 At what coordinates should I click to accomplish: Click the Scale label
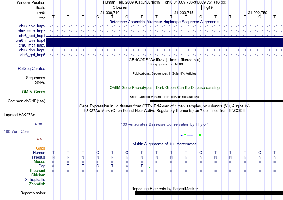(41, 7)
